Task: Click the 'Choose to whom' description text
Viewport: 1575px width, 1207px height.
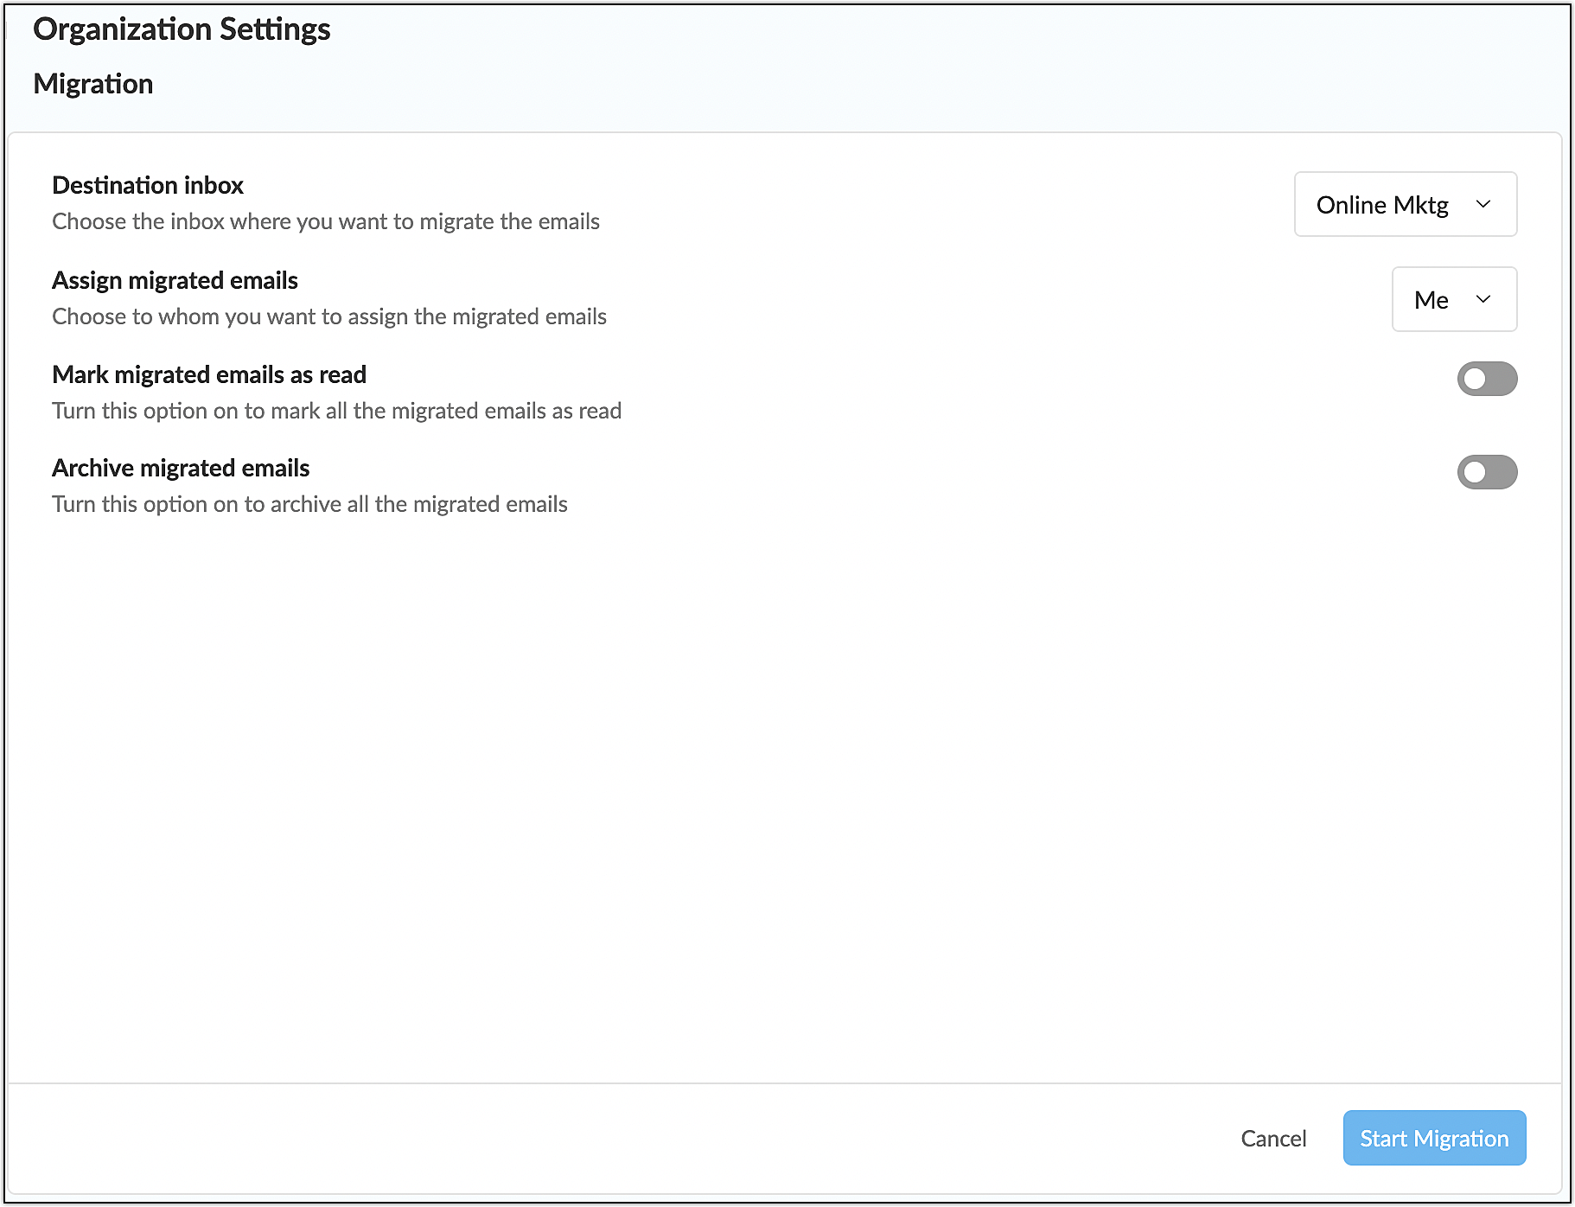Action: pyautogui.click(x=329, y=316)
